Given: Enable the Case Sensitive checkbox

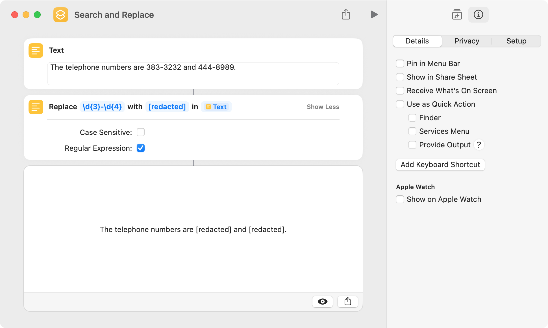Looking at the screenshot, I should tap(141, 132).
